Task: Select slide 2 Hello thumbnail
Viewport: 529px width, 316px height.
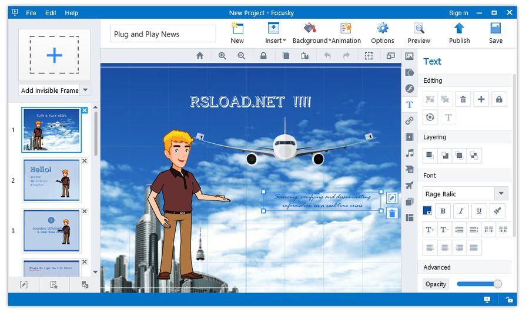Action: 52,180
